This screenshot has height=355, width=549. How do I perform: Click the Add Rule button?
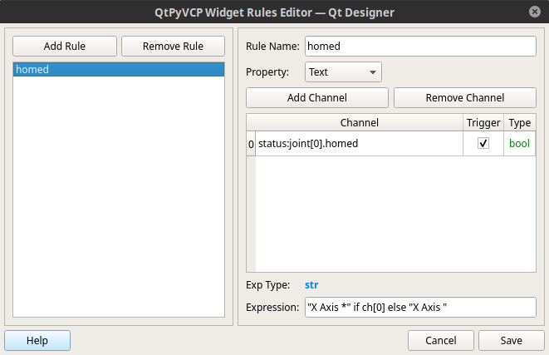(x=65, y=46)
